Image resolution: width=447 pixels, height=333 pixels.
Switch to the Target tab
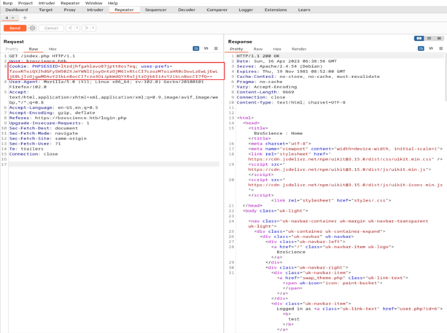click(46, 9)
